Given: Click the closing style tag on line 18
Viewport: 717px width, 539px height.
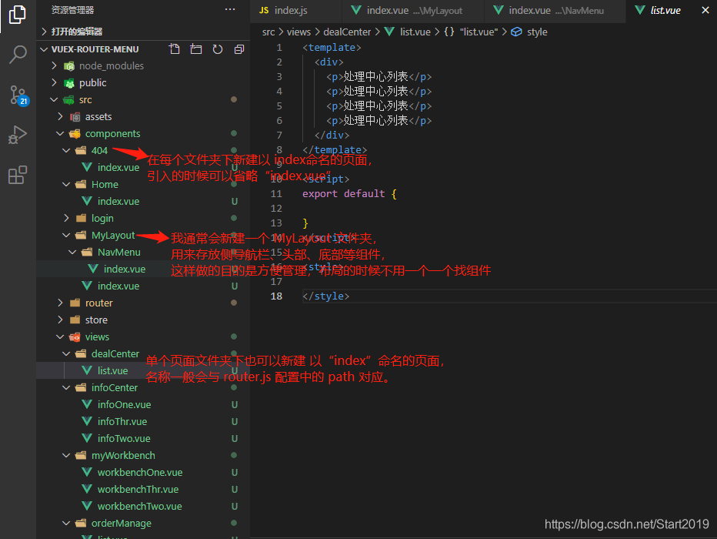Looking at the screenshot, I should coord(326,296).
